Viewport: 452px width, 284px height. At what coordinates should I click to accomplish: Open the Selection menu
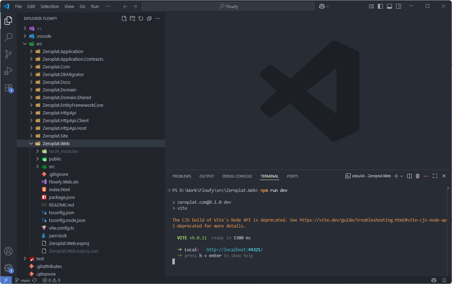point(50,6)
